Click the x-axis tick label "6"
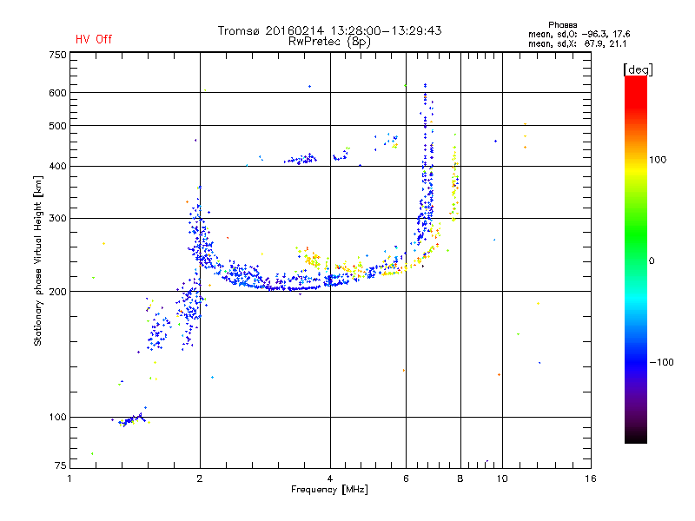This screenshot has width=695, height=521. click(x=406, y=478)
